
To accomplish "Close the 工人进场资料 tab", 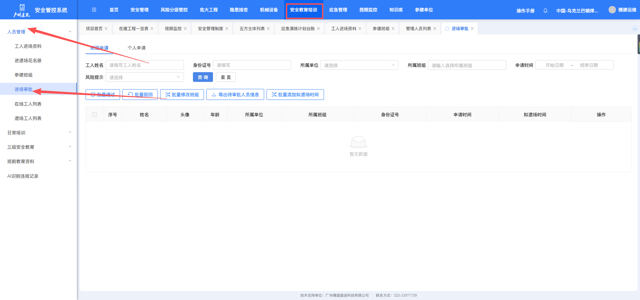I will (360, 29).
